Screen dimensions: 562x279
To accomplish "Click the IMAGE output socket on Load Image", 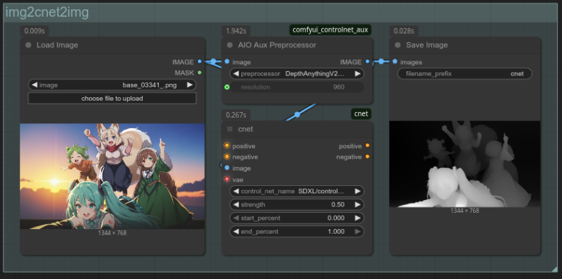I will coord(200,62).
